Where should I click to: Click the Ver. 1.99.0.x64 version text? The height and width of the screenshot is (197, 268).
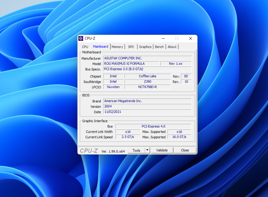click(113, 151)
